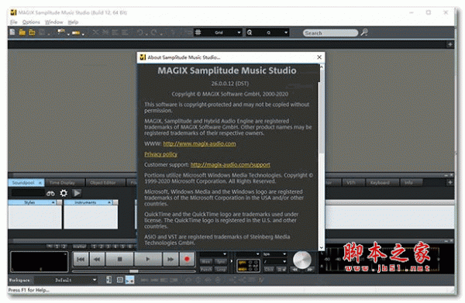Click Soundpool preview play arrow icon
465x303 pixels.
[77, 193]
